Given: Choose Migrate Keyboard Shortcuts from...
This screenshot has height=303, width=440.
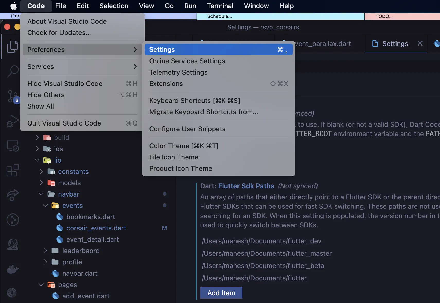Looking at the screenshot, I should click(x=219, y=112).
